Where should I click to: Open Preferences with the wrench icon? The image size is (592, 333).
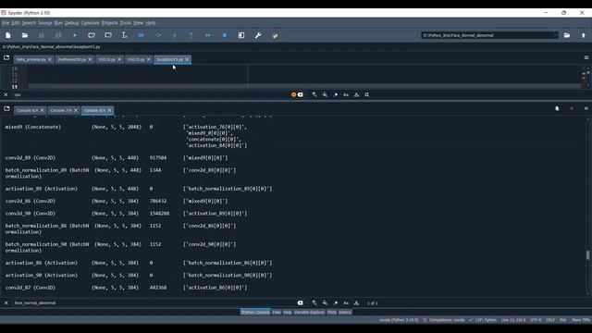click(258, 35)
